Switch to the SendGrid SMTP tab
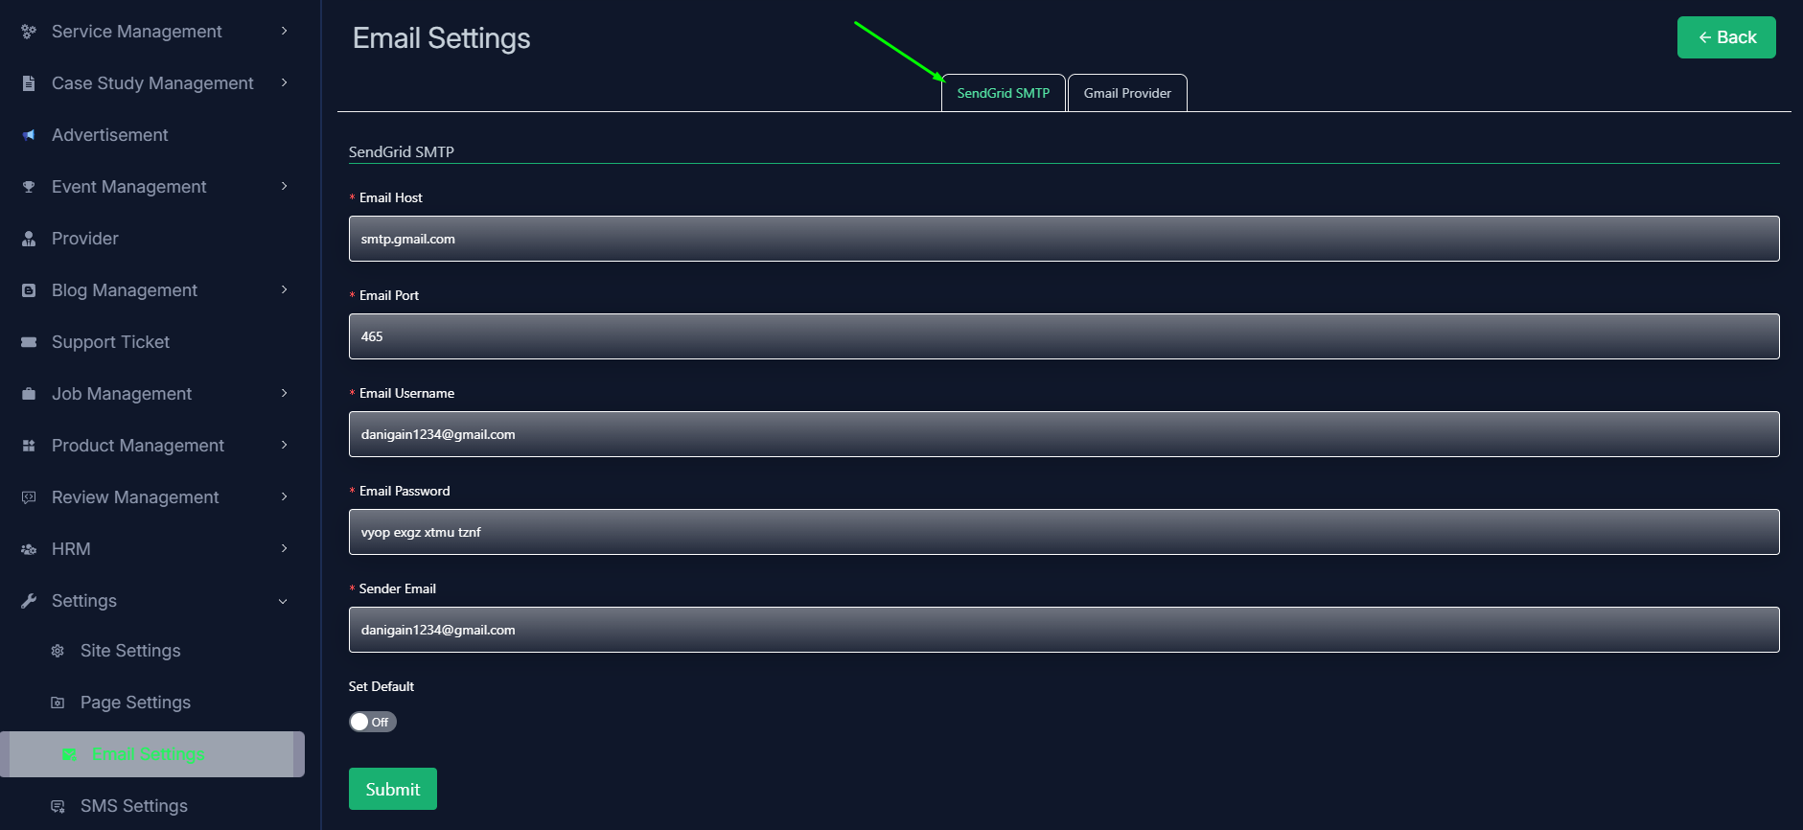This screenshot has height=830, width=1803. point(1003,93)
